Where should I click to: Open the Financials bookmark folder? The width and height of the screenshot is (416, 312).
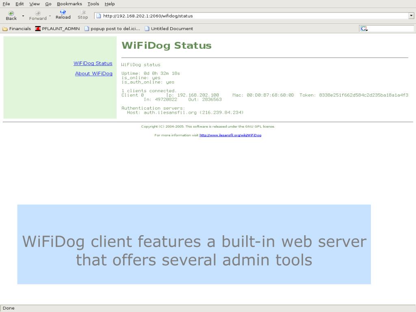(x=17, y=29)
